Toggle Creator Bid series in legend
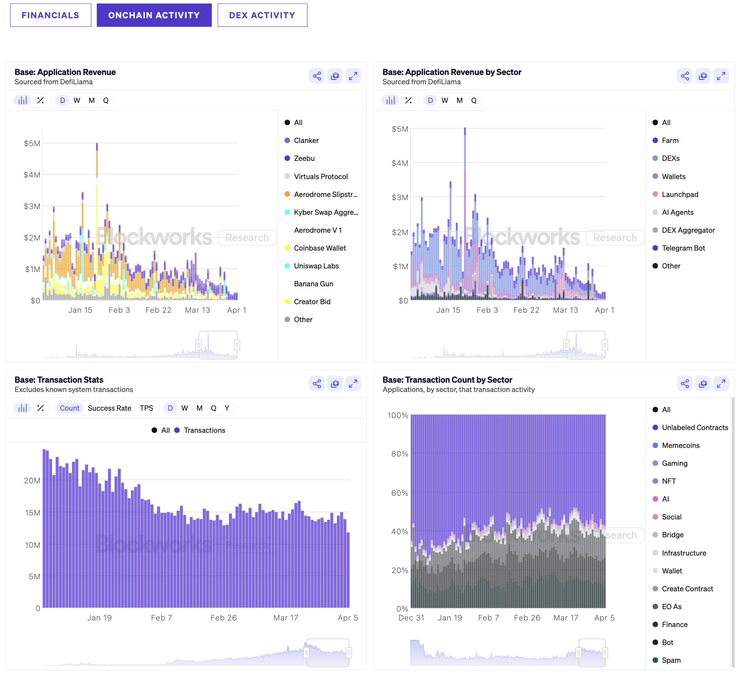Image resolution: width=740 pixels, height=676 pixels. [307, 301]
